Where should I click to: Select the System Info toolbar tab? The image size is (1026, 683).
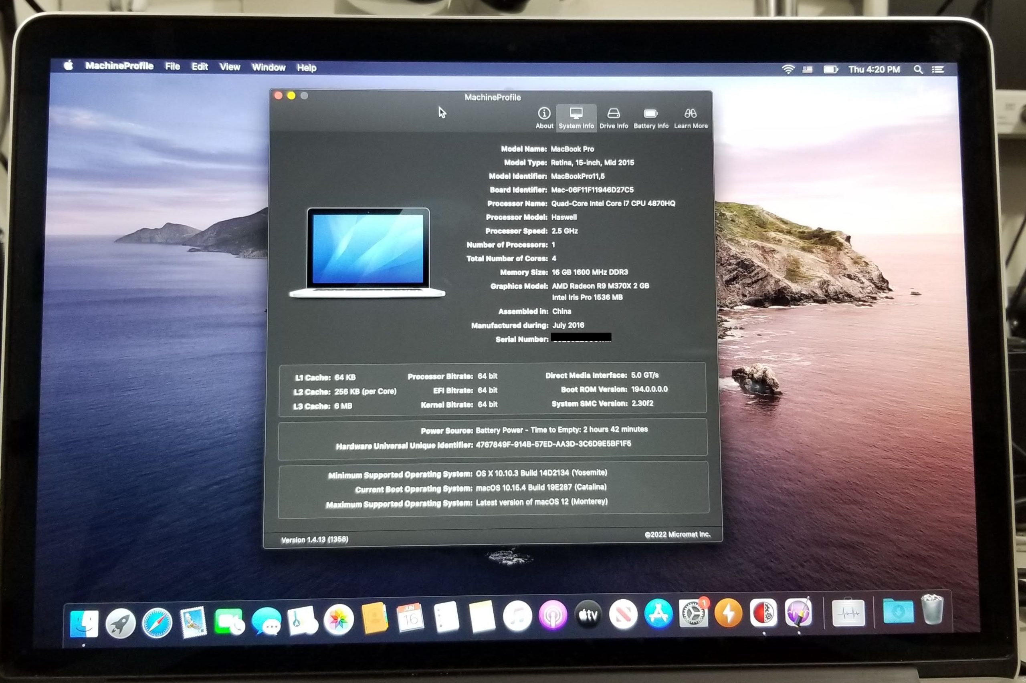point(576,119)
